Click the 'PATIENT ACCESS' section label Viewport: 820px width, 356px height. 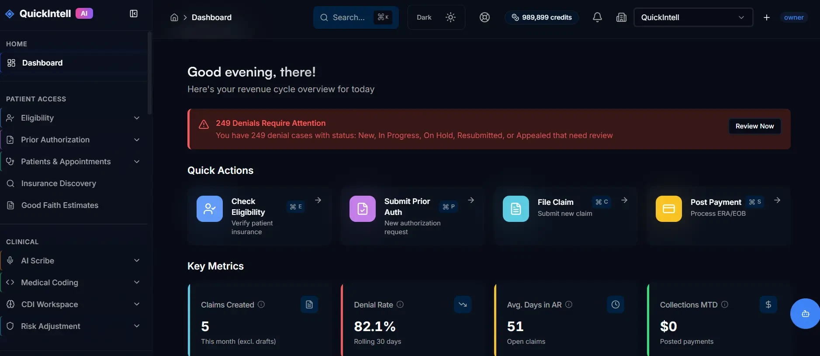coord(36,99)
